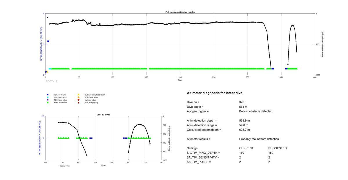Click the calculated bottom depth '623.7 m'

tap(244, 130)
